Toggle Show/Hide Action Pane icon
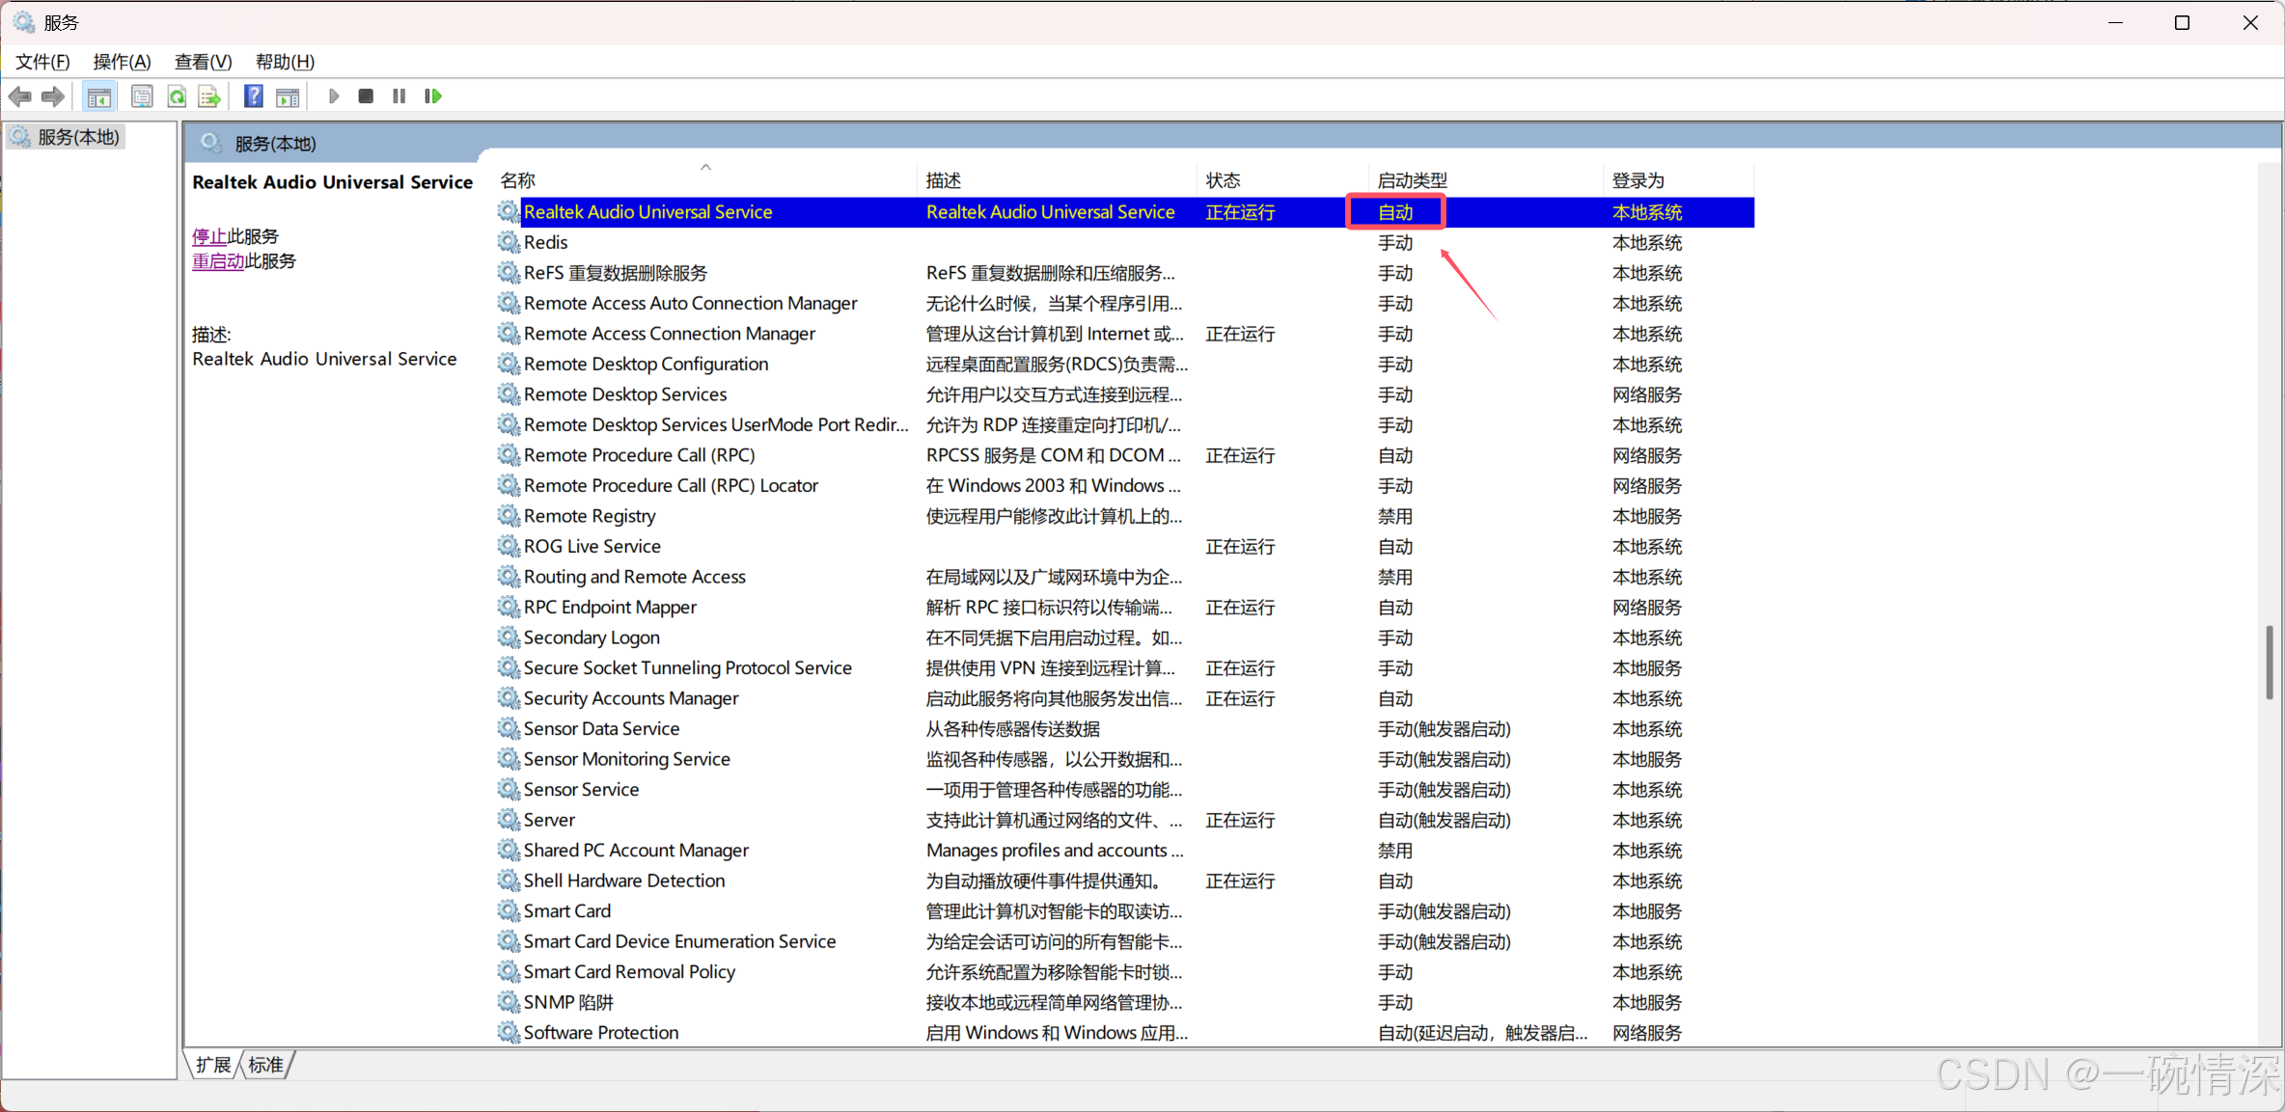This screenshot has height=1112, width=2285. (288, 96)
